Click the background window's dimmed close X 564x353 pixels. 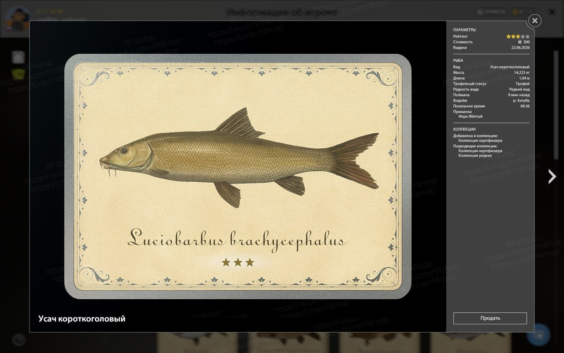553,12
